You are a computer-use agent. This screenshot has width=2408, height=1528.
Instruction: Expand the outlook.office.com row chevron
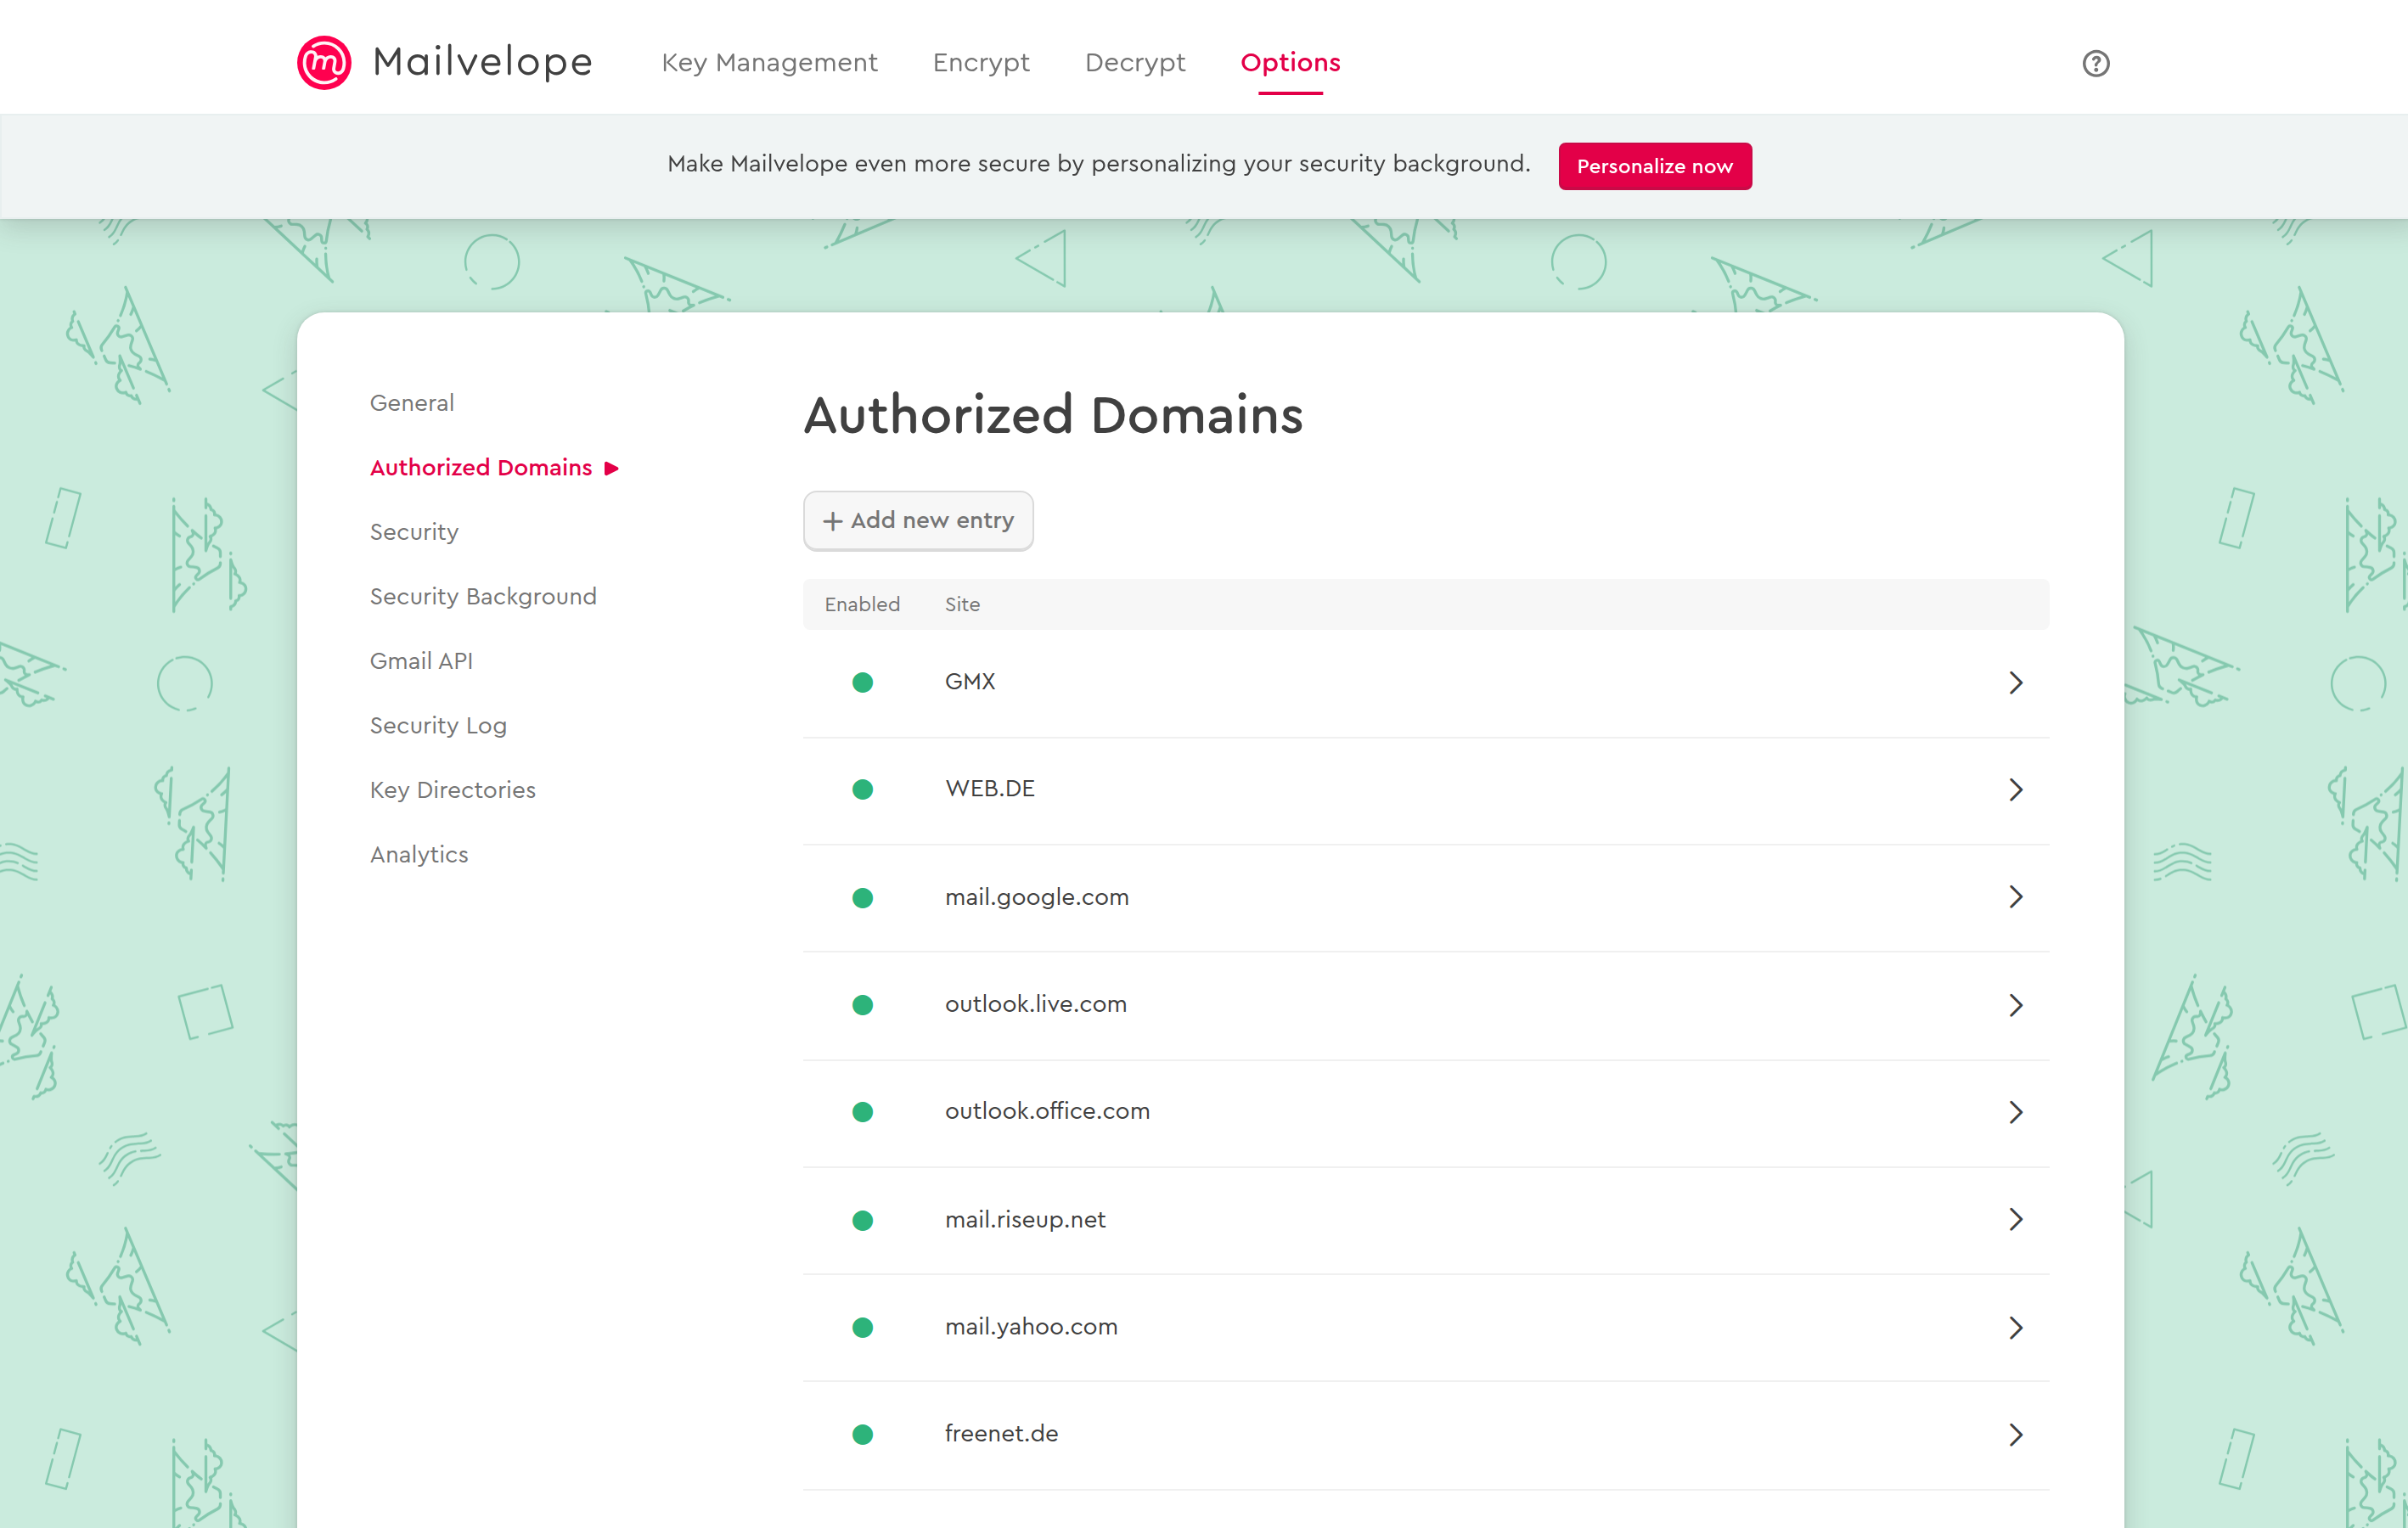(x=2015, y=1112)
